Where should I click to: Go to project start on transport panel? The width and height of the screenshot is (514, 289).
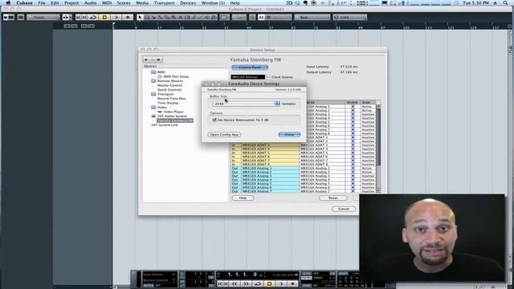point(219,283)
